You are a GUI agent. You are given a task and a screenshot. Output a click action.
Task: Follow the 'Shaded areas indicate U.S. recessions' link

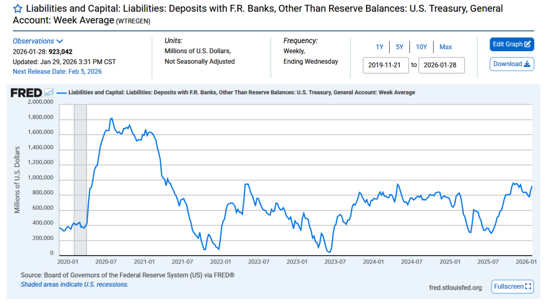(x=74, y=284)
